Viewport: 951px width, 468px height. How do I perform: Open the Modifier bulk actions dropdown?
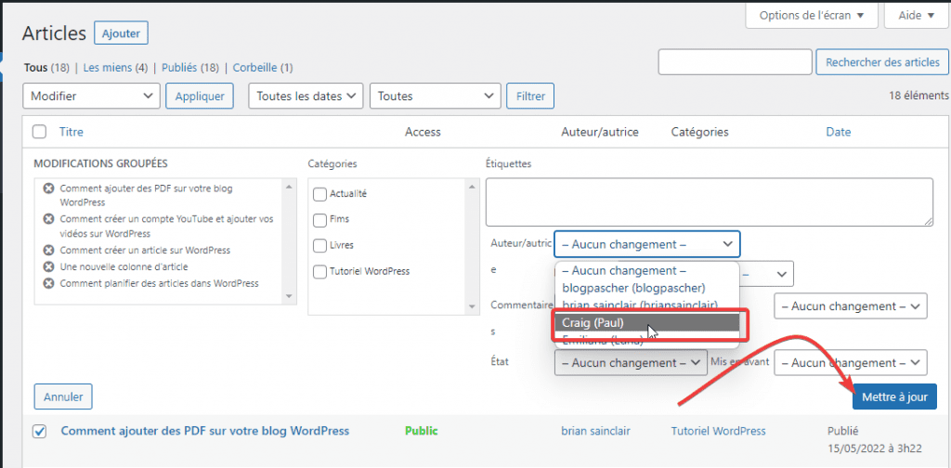coord(91,96)
